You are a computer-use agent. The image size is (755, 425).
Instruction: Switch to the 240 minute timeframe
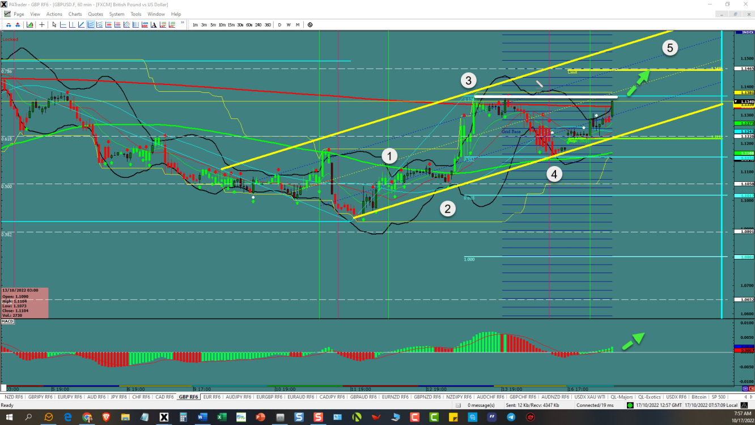pyautogui.click(x=258, y=25)
